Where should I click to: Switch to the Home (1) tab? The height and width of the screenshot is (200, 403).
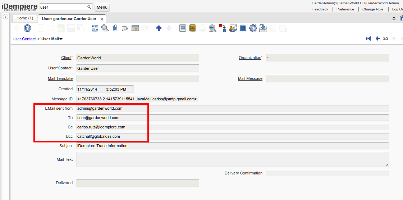pos(25,18)
